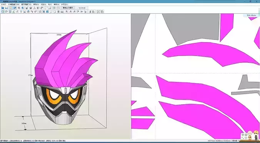Click the single-window layout icon
The height and width of the screenshot is (143, 260).
[x=58, y=8]
